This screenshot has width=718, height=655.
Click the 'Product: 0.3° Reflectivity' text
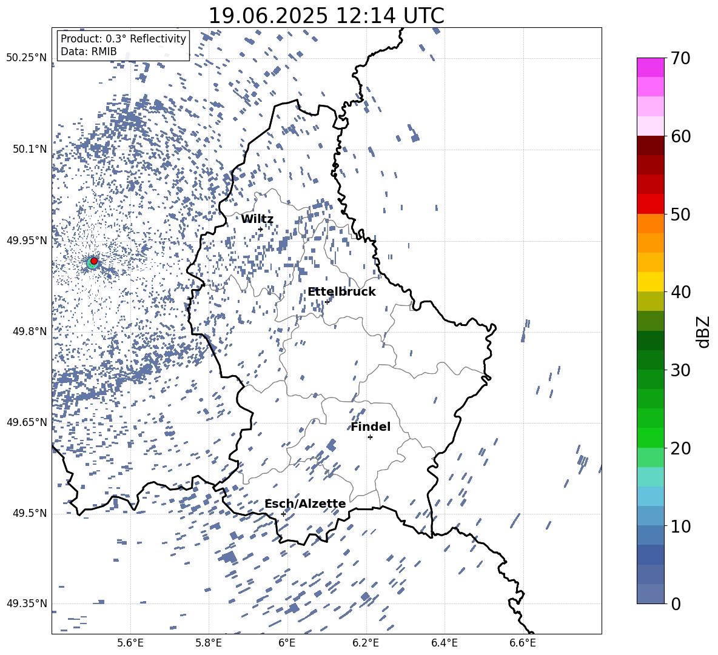pos(123,38)
